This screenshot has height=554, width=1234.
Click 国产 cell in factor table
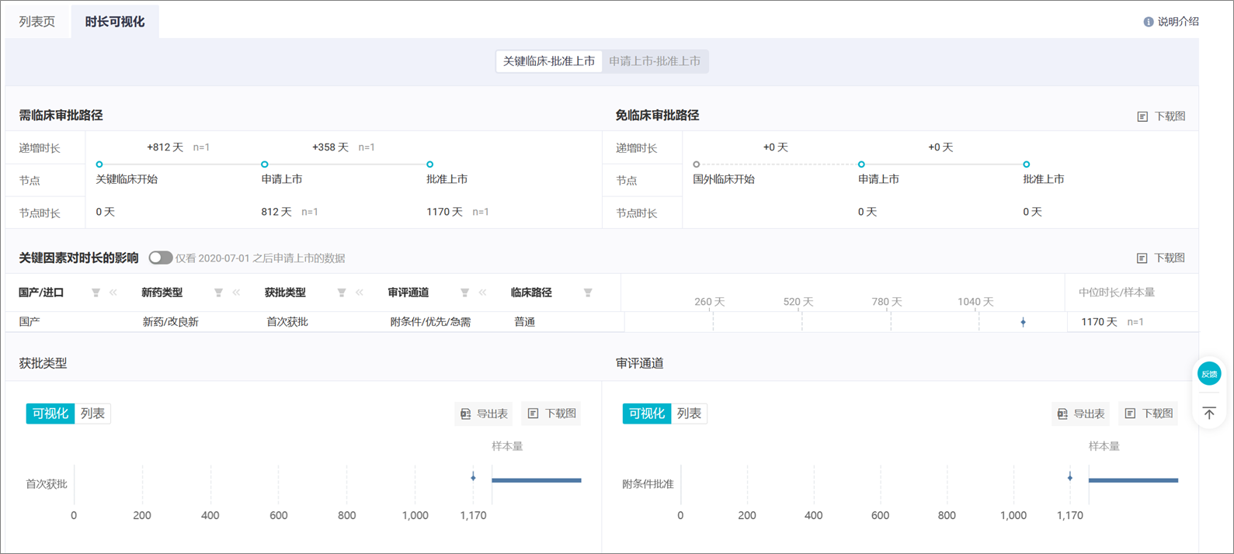[30, 322]
